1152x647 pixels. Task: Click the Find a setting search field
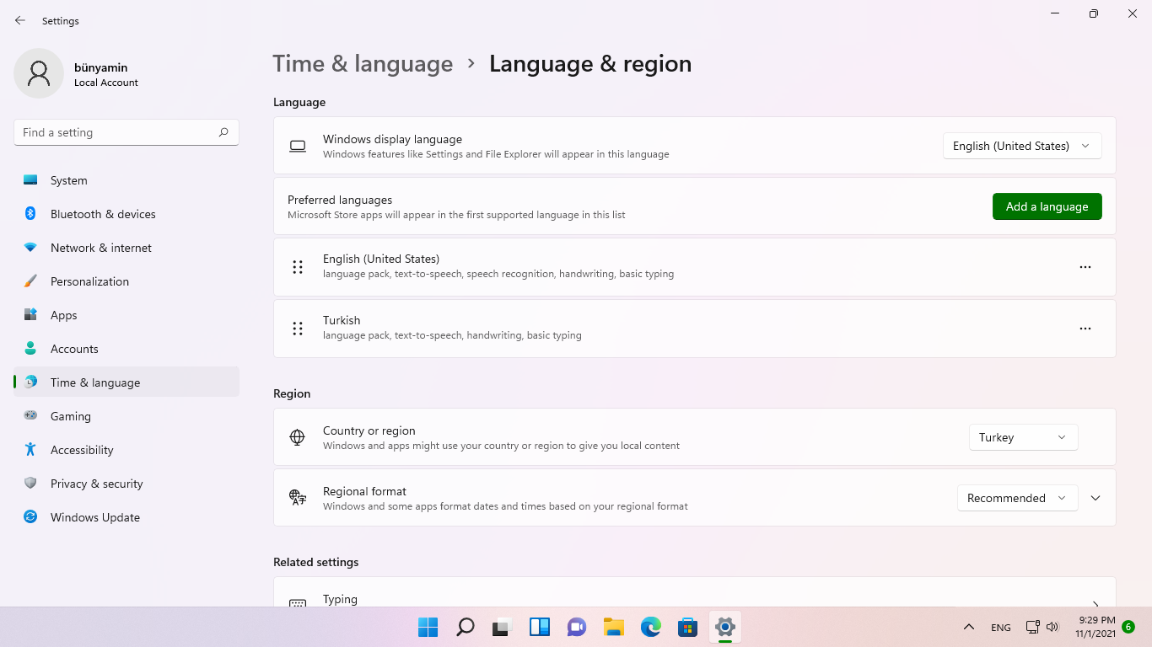(x=127, y=132)
